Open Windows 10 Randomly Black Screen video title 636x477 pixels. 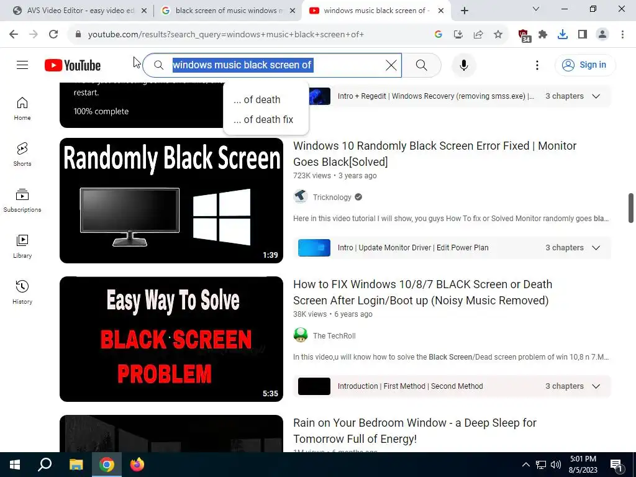[434, 154]
